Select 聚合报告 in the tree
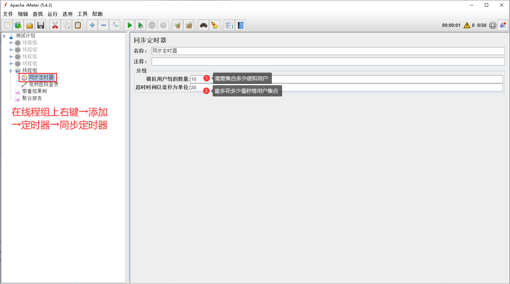 32,98
